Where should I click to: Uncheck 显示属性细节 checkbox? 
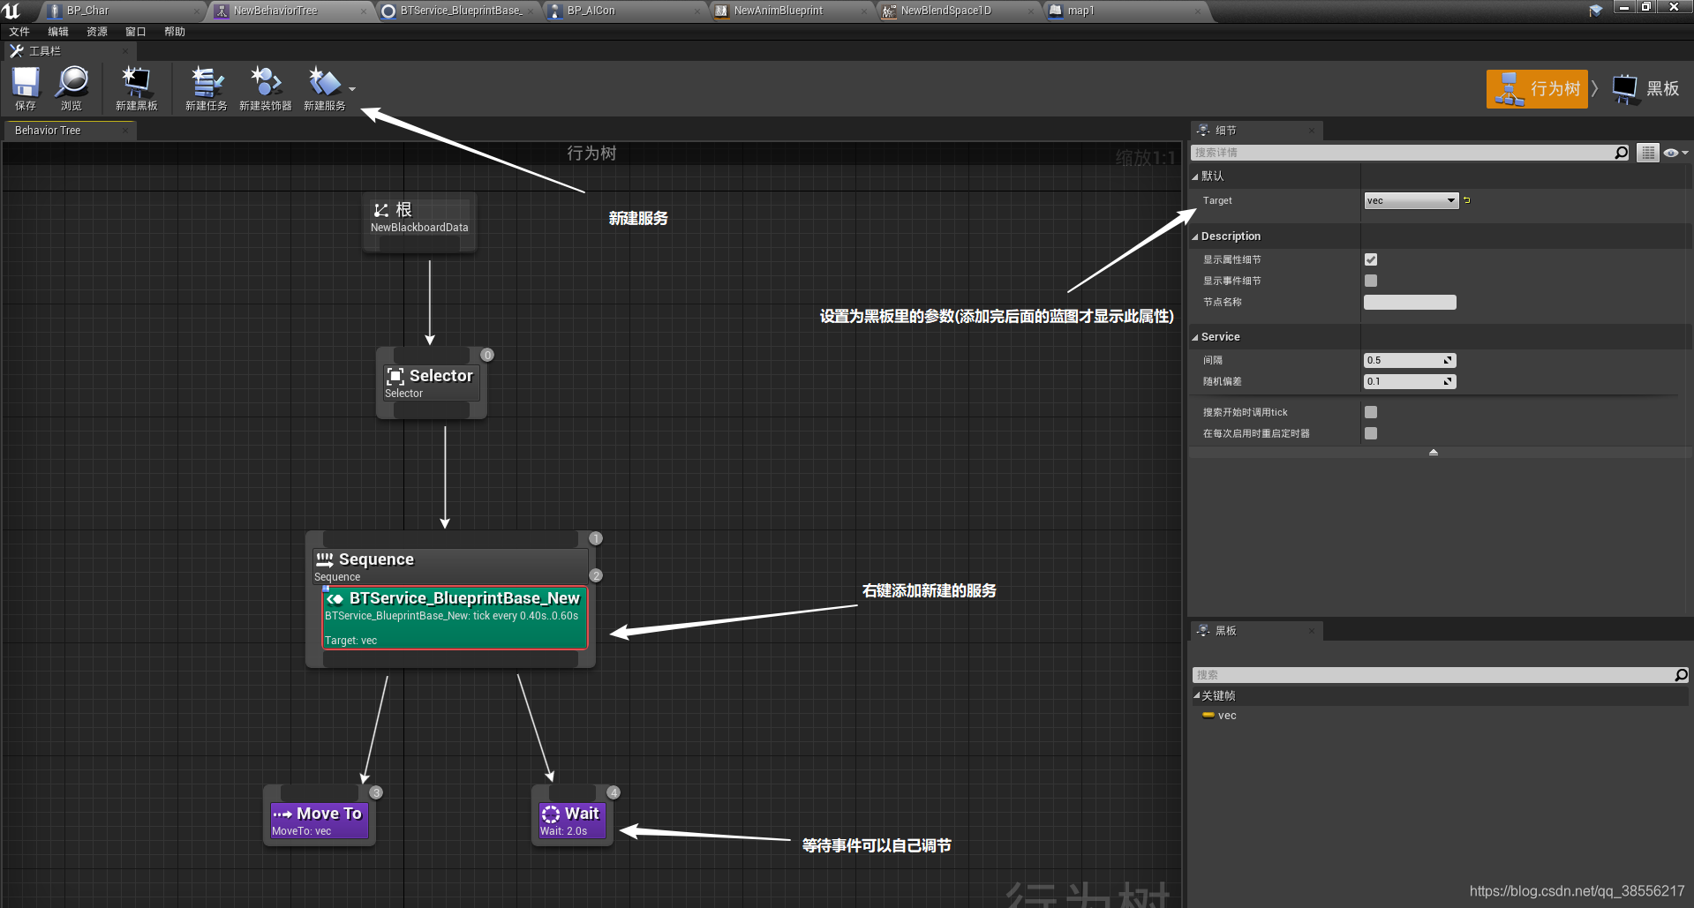[x=1371, y=259]
